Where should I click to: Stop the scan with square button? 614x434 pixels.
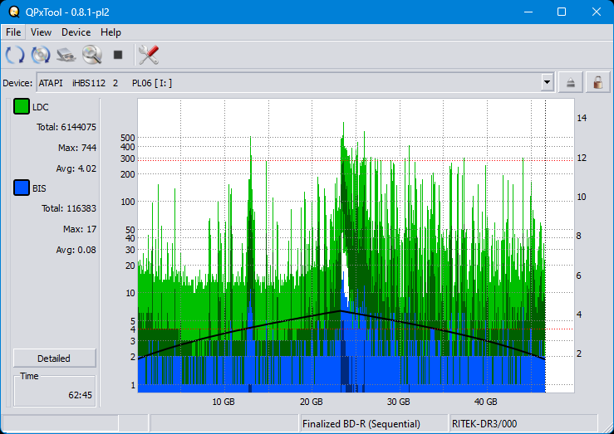click(x=118, y=56)
